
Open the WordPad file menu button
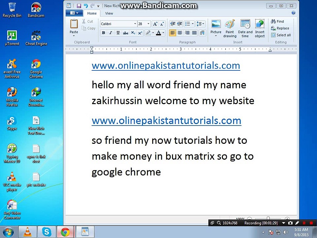pyautogui.click(x=74, y=13)
